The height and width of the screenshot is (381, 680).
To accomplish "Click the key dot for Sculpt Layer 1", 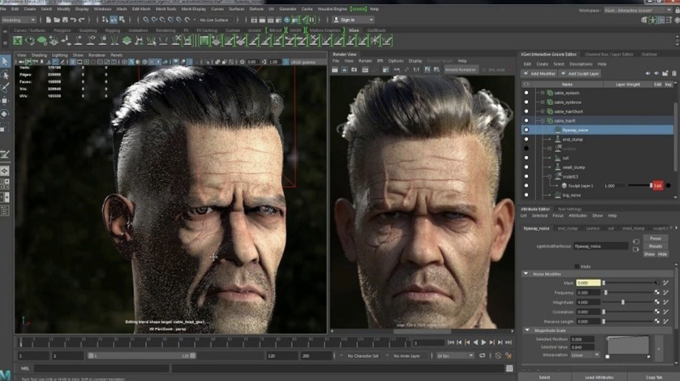I will pos(669,185).
